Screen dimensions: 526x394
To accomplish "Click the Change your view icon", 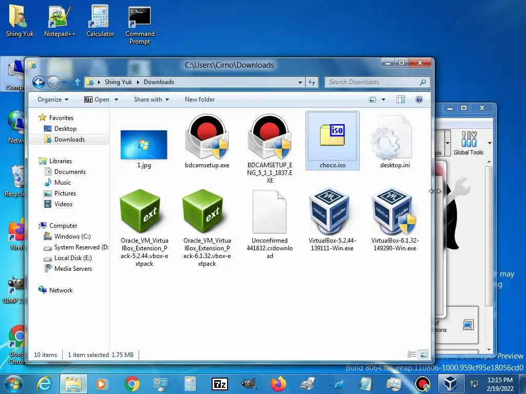I will [373, 100].
